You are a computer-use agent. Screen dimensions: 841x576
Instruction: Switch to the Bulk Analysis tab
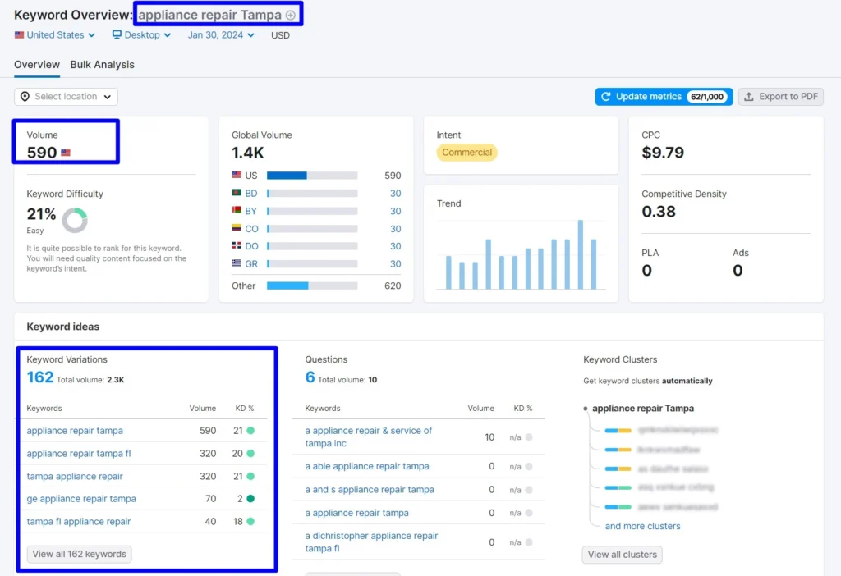coord(103,64)
